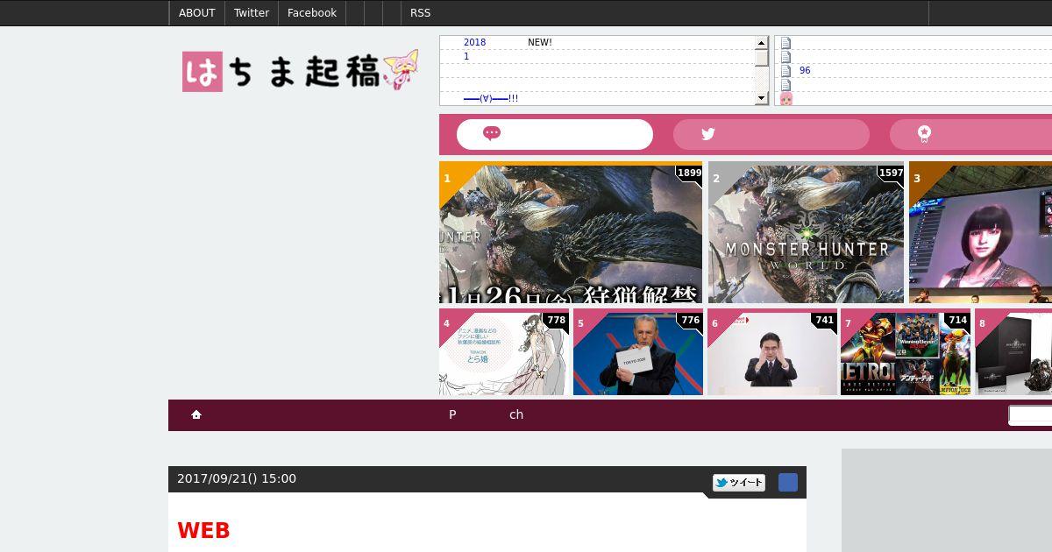Select the award ribbon ranking tab

tap(970, 134)
